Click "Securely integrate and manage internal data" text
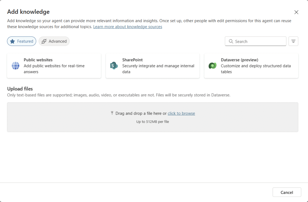This screenshot has width=308, height=202. click(158, 69)
